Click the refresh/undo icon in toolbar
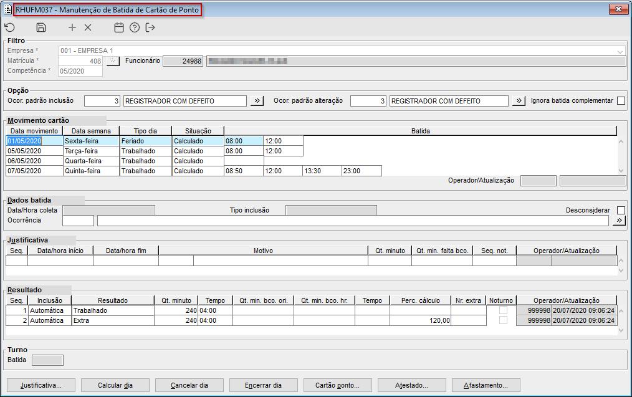Screen dimensions: 632x397 pos(9,27)
